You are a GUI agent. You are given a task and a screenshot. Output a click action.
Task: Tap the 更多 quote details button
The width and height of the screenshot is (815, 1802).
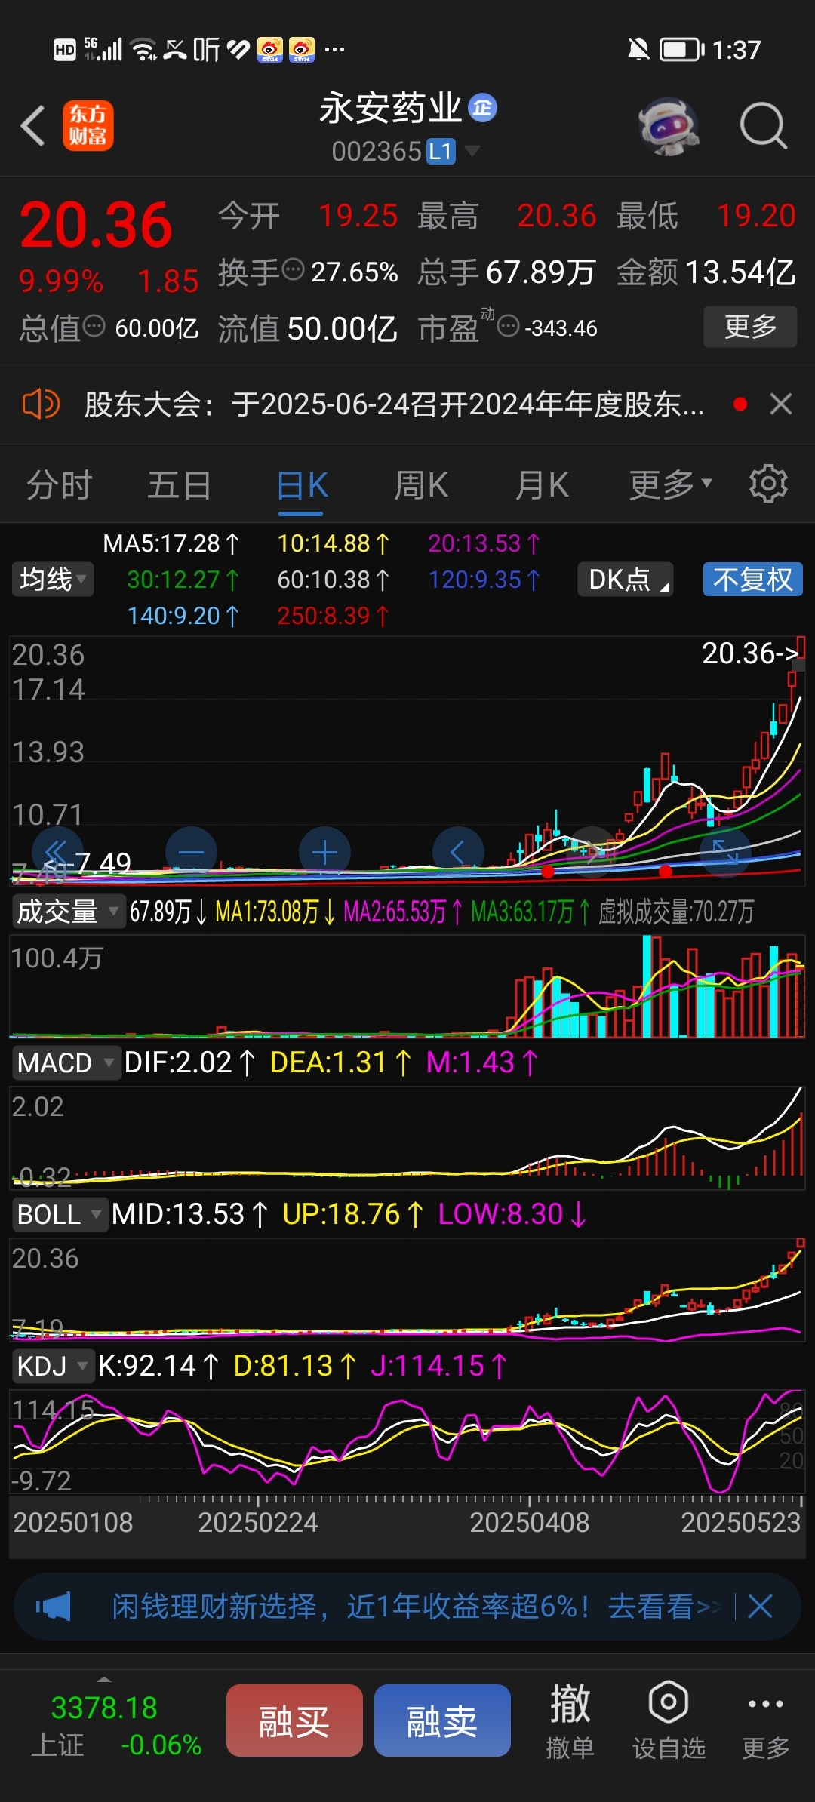(750, 326)
